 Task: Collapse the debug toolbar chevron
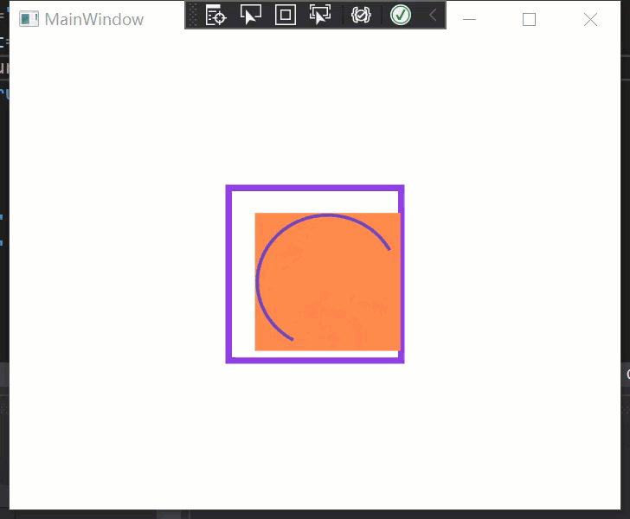coord(433,16)
